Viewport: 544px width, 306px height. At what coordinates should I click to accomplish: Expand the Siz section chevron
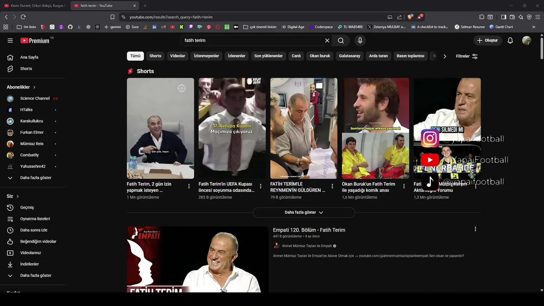18,196
